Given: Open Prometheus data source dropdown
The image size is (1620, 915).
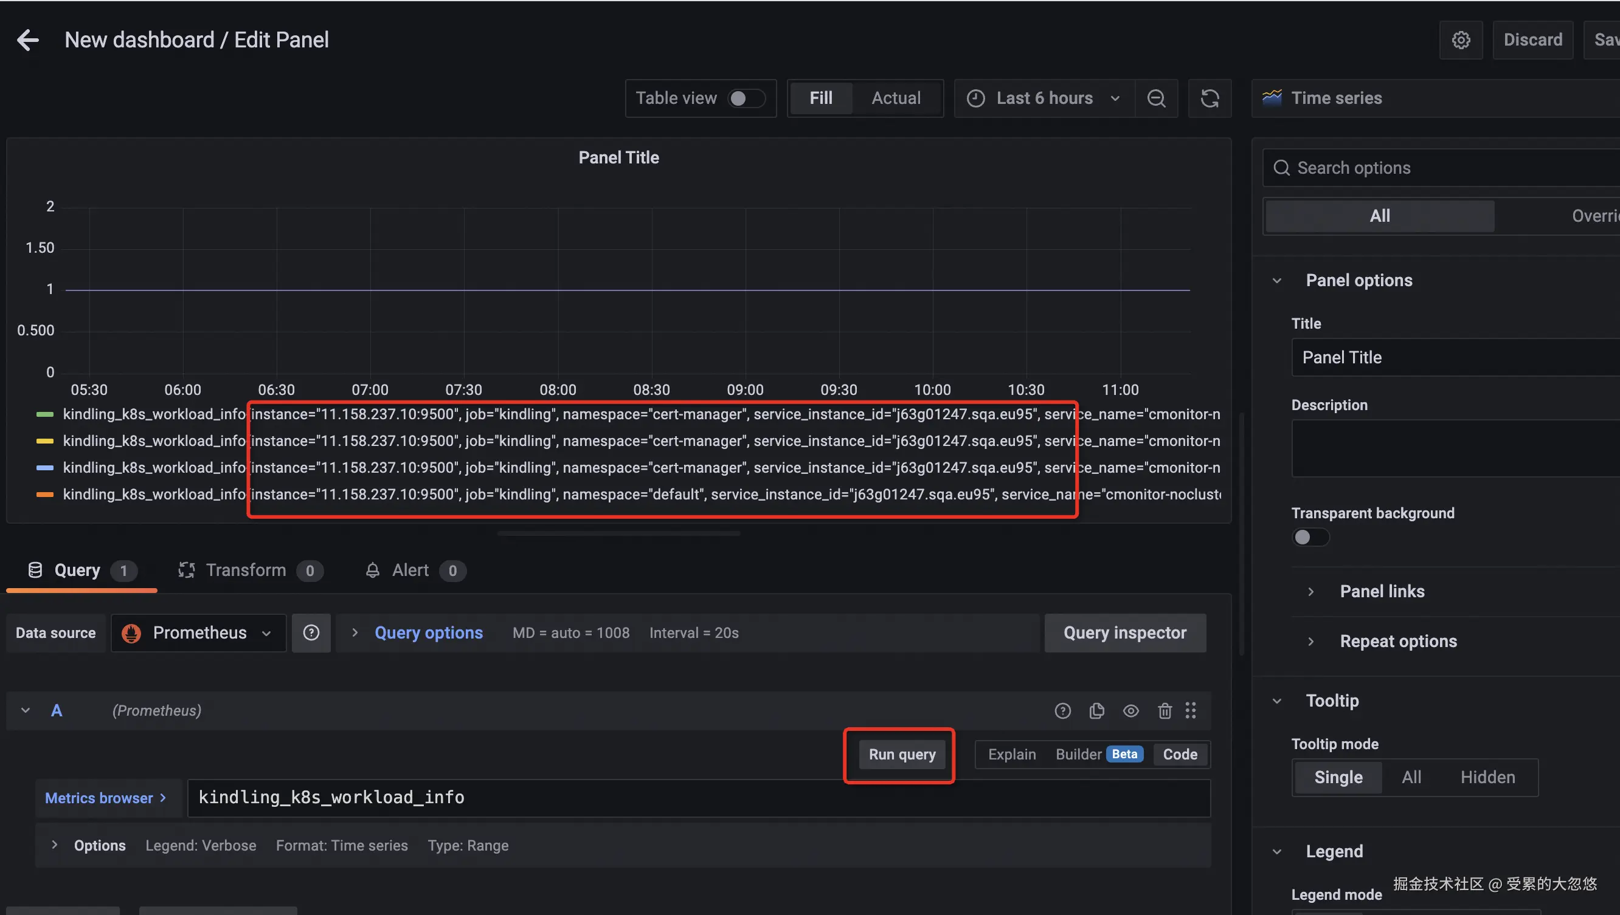Looking at the screenshot, I should [199, 633].
